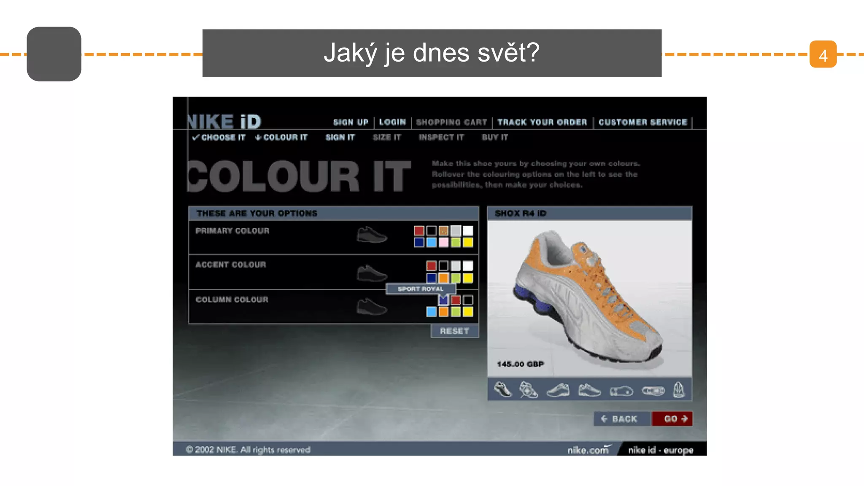Apply yellow as accent colour

pyautogui.click(x=468, y=278)
